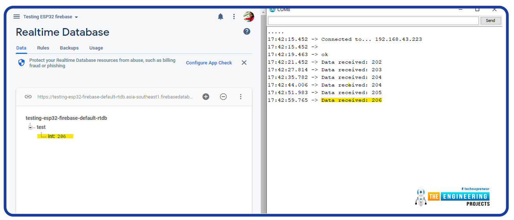Screen dimensions: 514x220
Task: Open the hamburger navigation menu
Action: pos(16,17)
